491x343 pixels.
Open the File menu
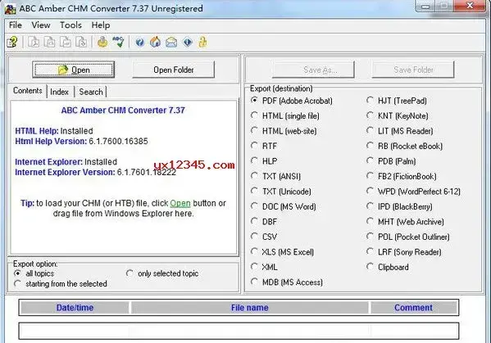point(16,25)
